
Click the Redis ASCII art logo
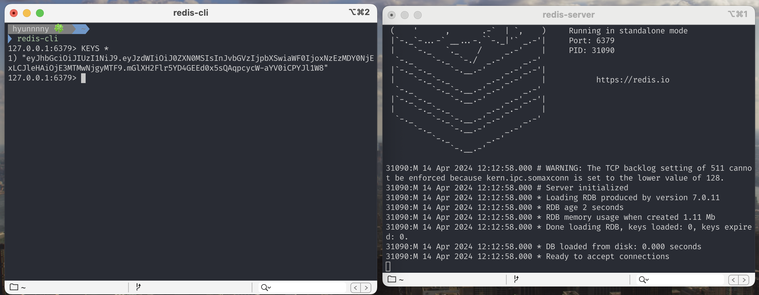(x=468, y=90)
